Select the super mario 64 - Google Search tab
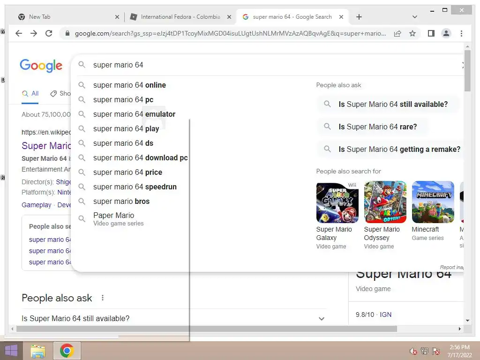The image size is (480, 360). point(292,17)
